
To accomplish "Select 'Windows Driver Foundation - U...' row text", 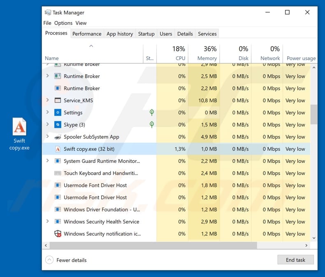I will [102, 209].
